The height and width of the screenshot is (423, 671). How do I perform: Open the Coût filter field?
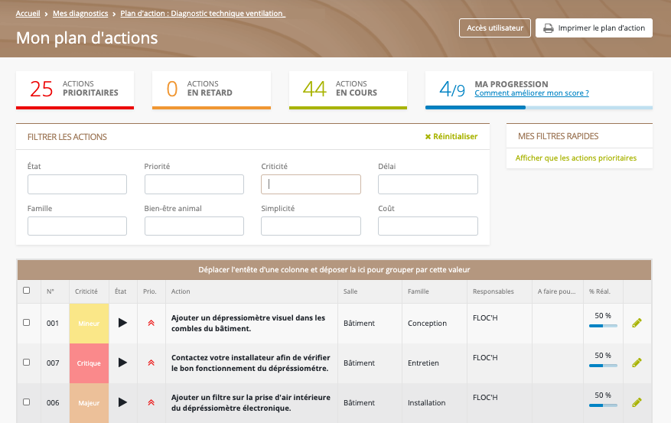tap(428, 226)
